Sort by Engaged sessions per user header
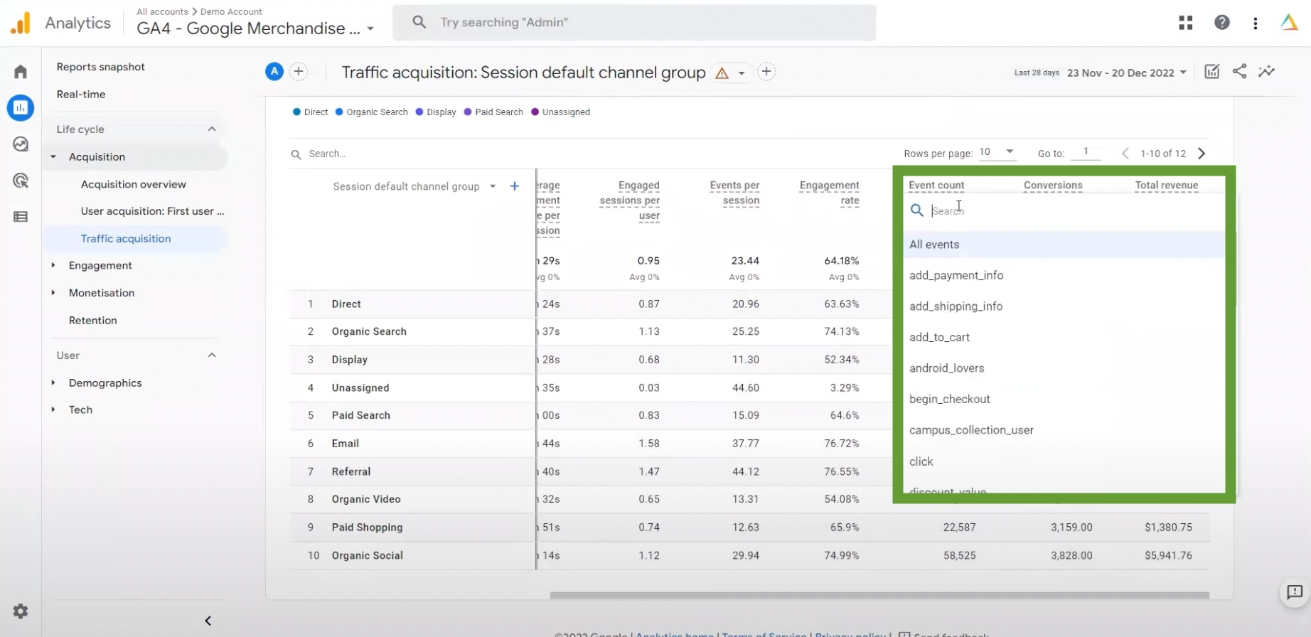This screenshot has height=637, width=1311. point(629,200)
